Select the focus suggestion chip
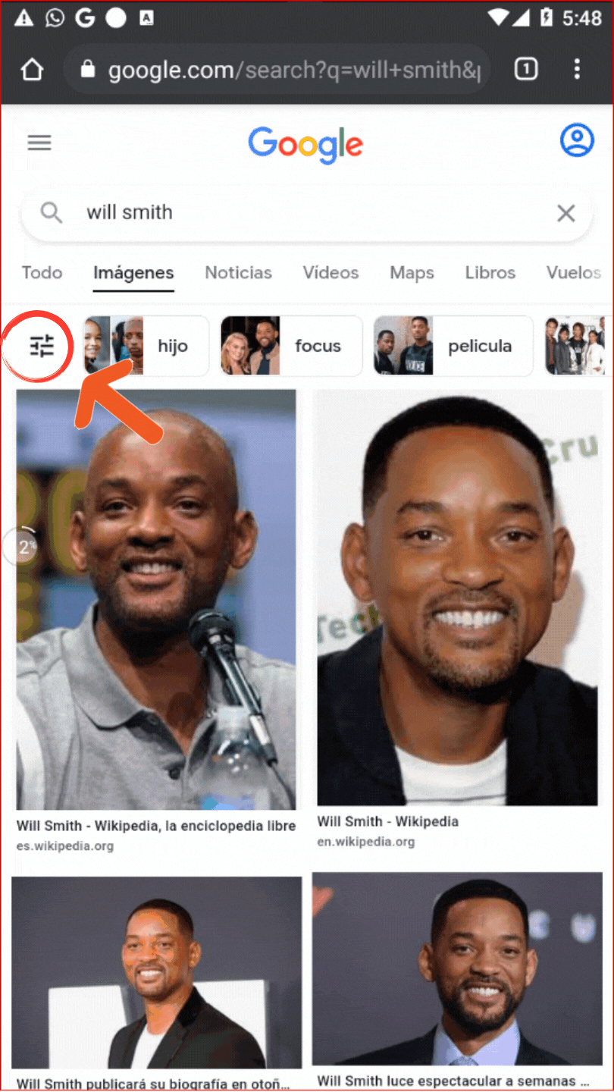 click(x=292, y=346)
